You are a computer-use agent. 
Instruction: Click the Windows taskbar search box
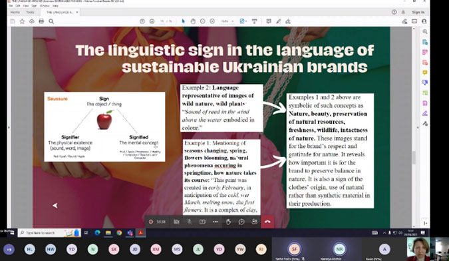click(x=49, y=232)
